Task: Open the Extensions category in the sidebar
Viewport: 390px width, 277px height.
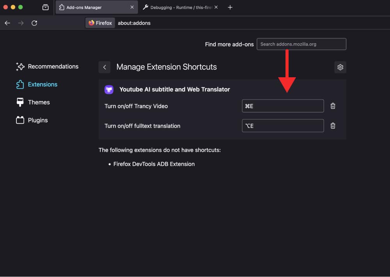Action: [x=37, y=84]
